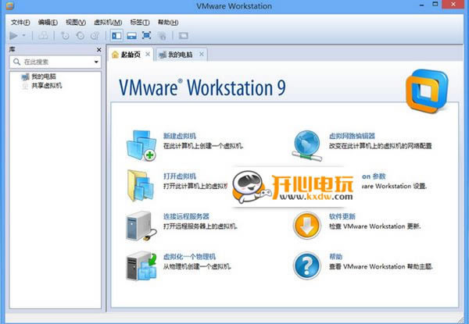Click the 打开虚拟机 folder icon
This screenshot has width=469, height=324.
pos(140,186)
